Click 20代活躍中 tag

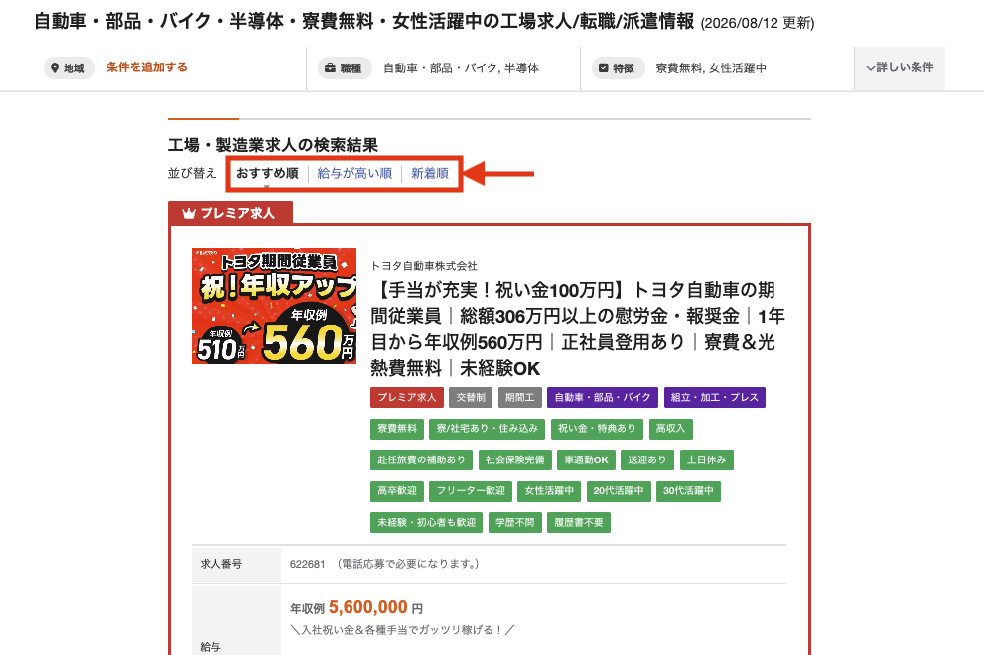tap(619, 491)
